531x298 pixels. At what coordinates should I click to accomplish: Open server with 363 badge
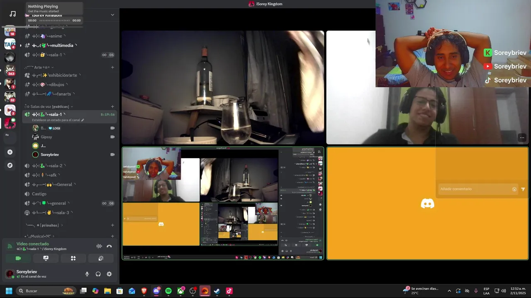coord(10,70)
